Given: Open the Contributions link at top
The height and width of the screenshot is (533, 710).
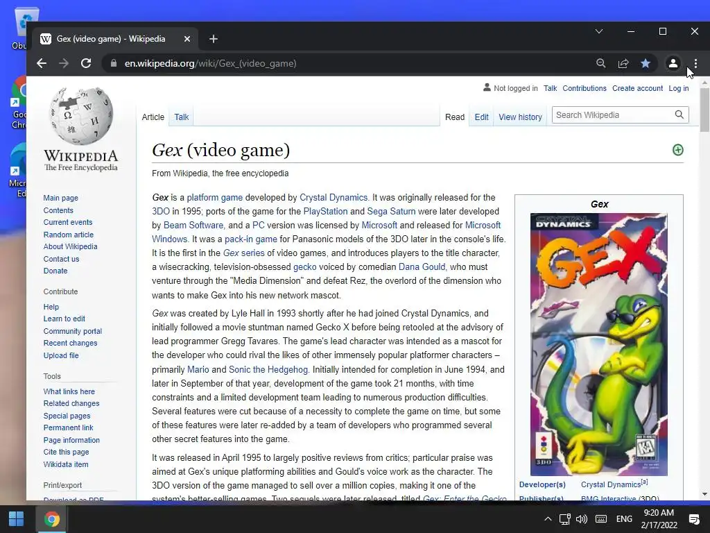Looking at the screenshot, I should 584,88.
